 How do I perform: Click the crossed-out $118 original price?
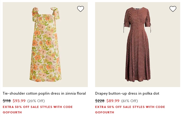pos(7,101)
